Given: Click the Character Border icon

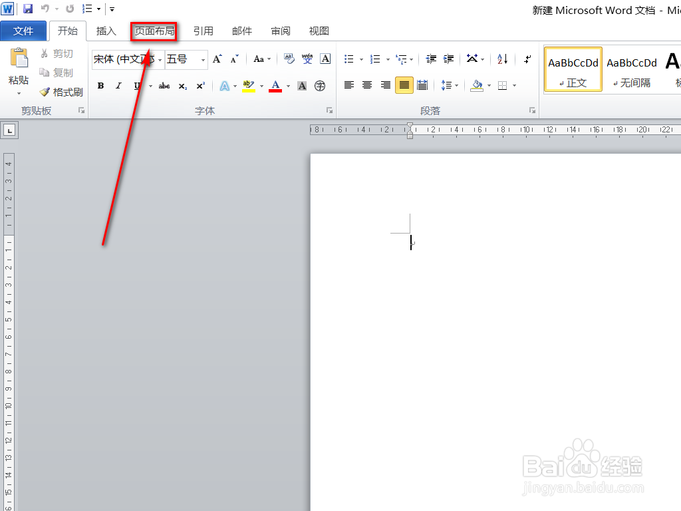Looking at the screenshot, I should tap(325, 59).
